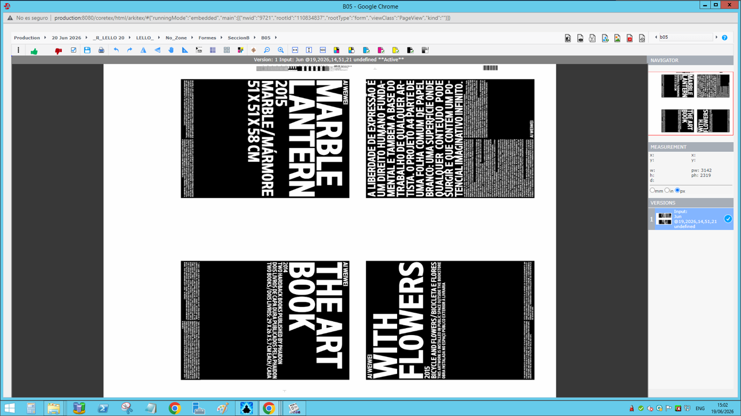Open the 20 Jun 2026 breadcrumb item

[x=67, y=38]
